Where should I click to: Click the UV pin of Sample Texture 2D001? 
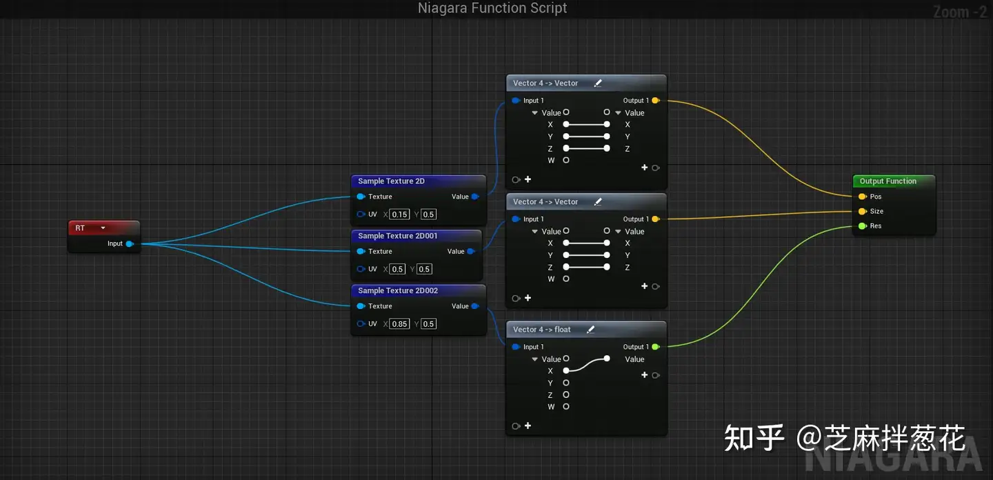361,269
